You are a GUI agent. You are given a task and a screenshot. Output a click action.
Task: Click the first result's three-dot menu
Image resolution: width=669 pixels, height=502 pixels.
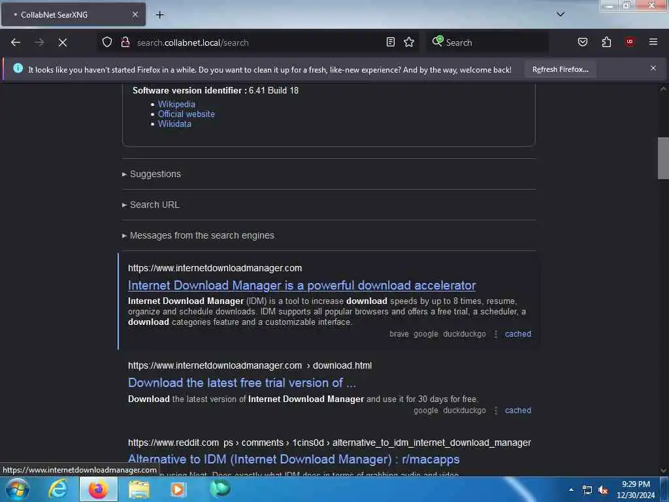(x=495, y=334)
